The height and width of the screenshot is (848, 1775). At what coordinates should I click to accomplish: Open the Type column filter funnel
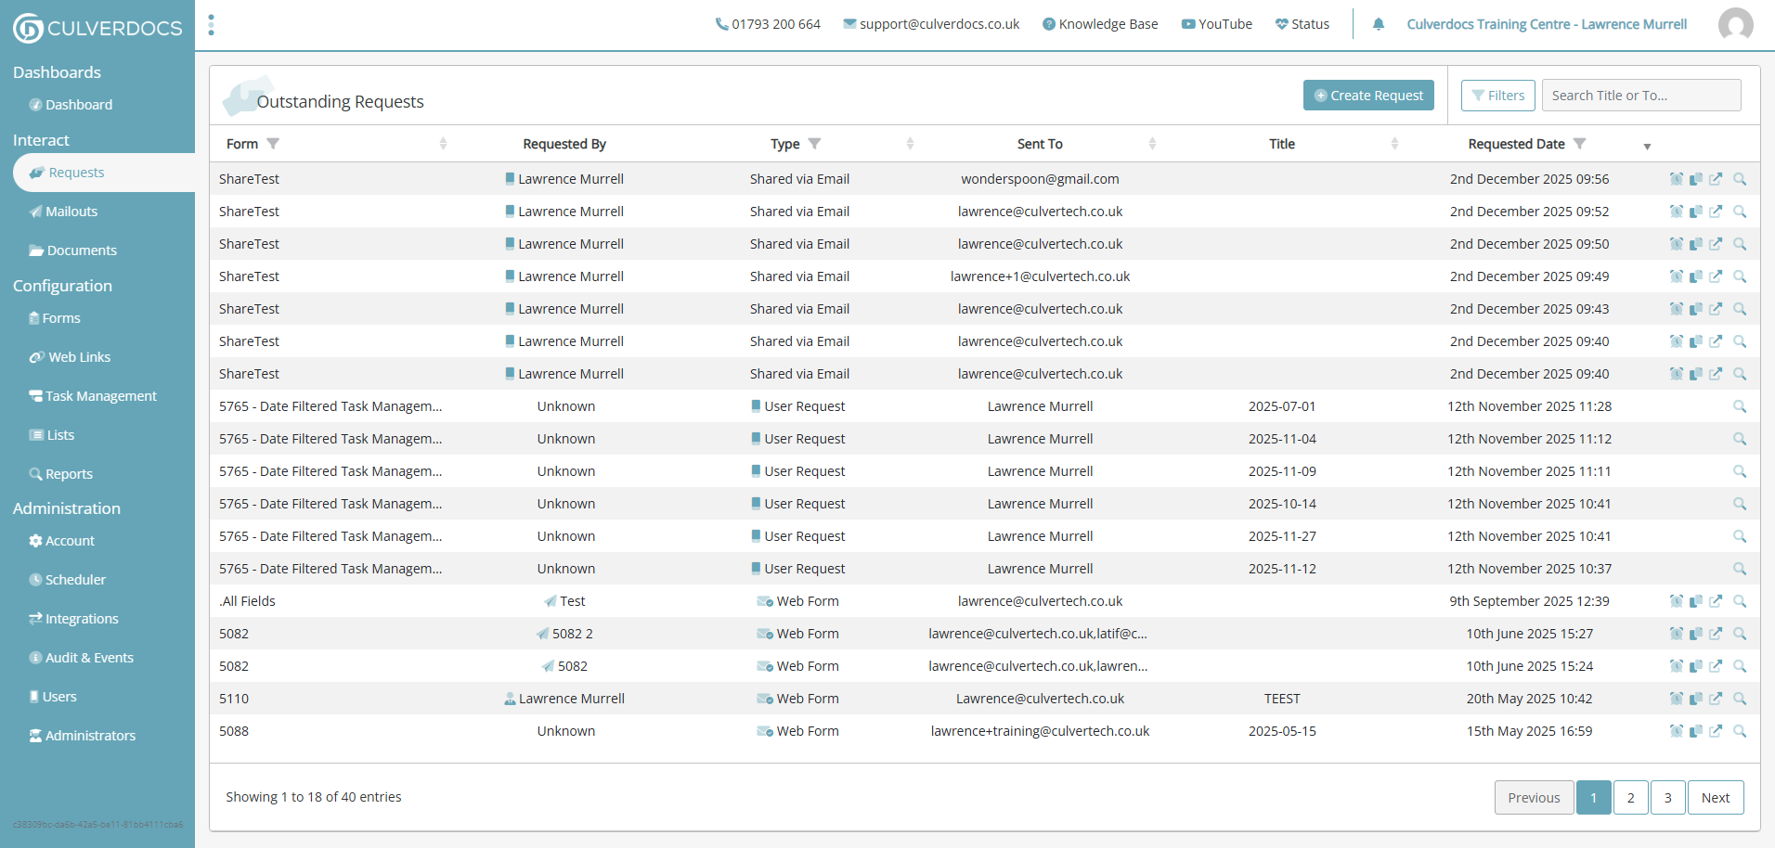(814, 144)
